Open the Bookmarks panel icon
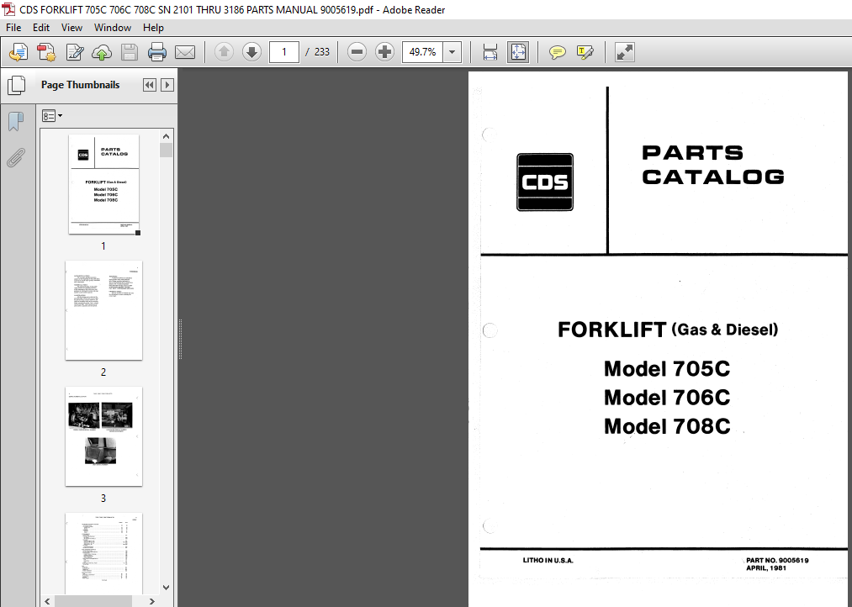 click(x=16, y=121)
